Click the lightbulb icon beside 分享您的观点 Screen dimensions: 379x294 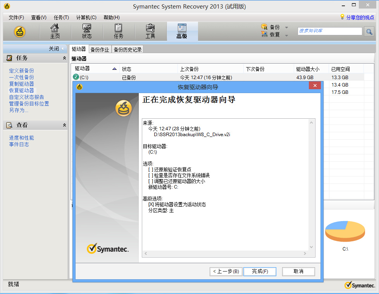click(342, 17)
